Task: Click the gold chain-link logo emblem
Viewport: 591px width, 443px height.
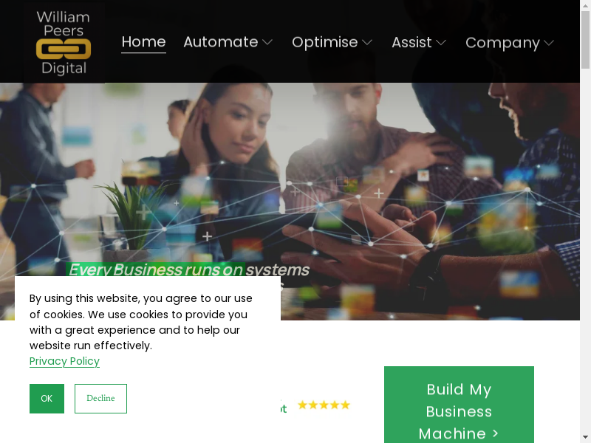Action: pos(64,49)
